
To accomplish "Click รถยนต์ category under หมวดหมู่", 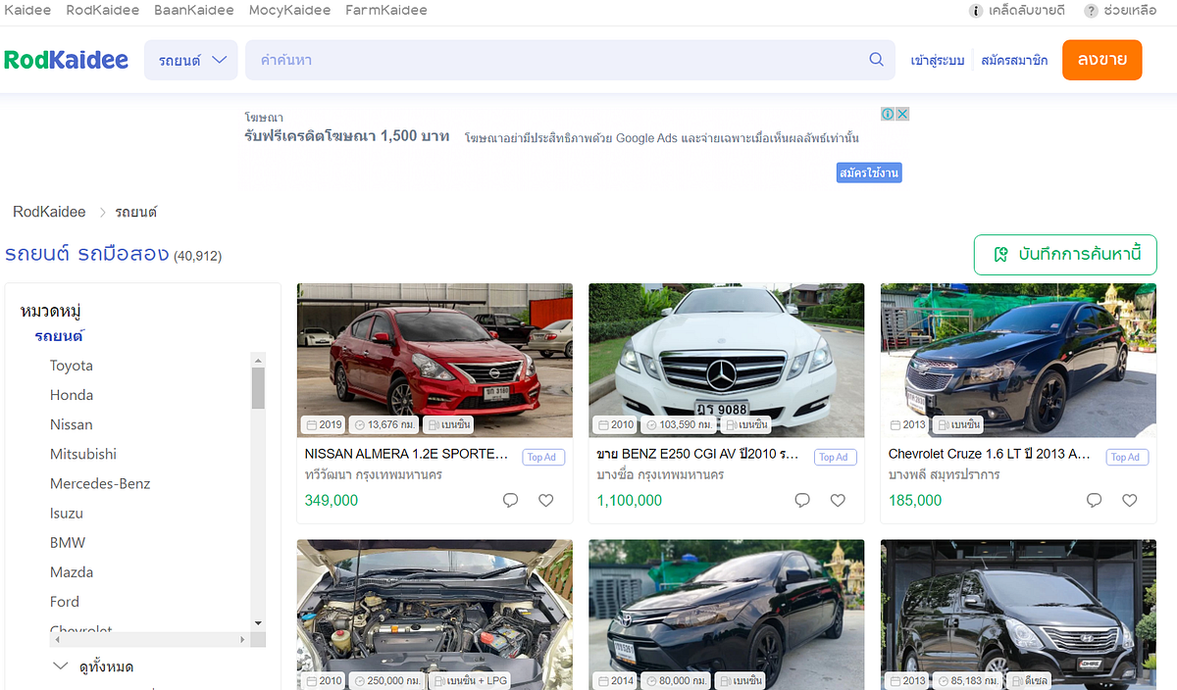I will pyautogui.click(x=59, y=336).
